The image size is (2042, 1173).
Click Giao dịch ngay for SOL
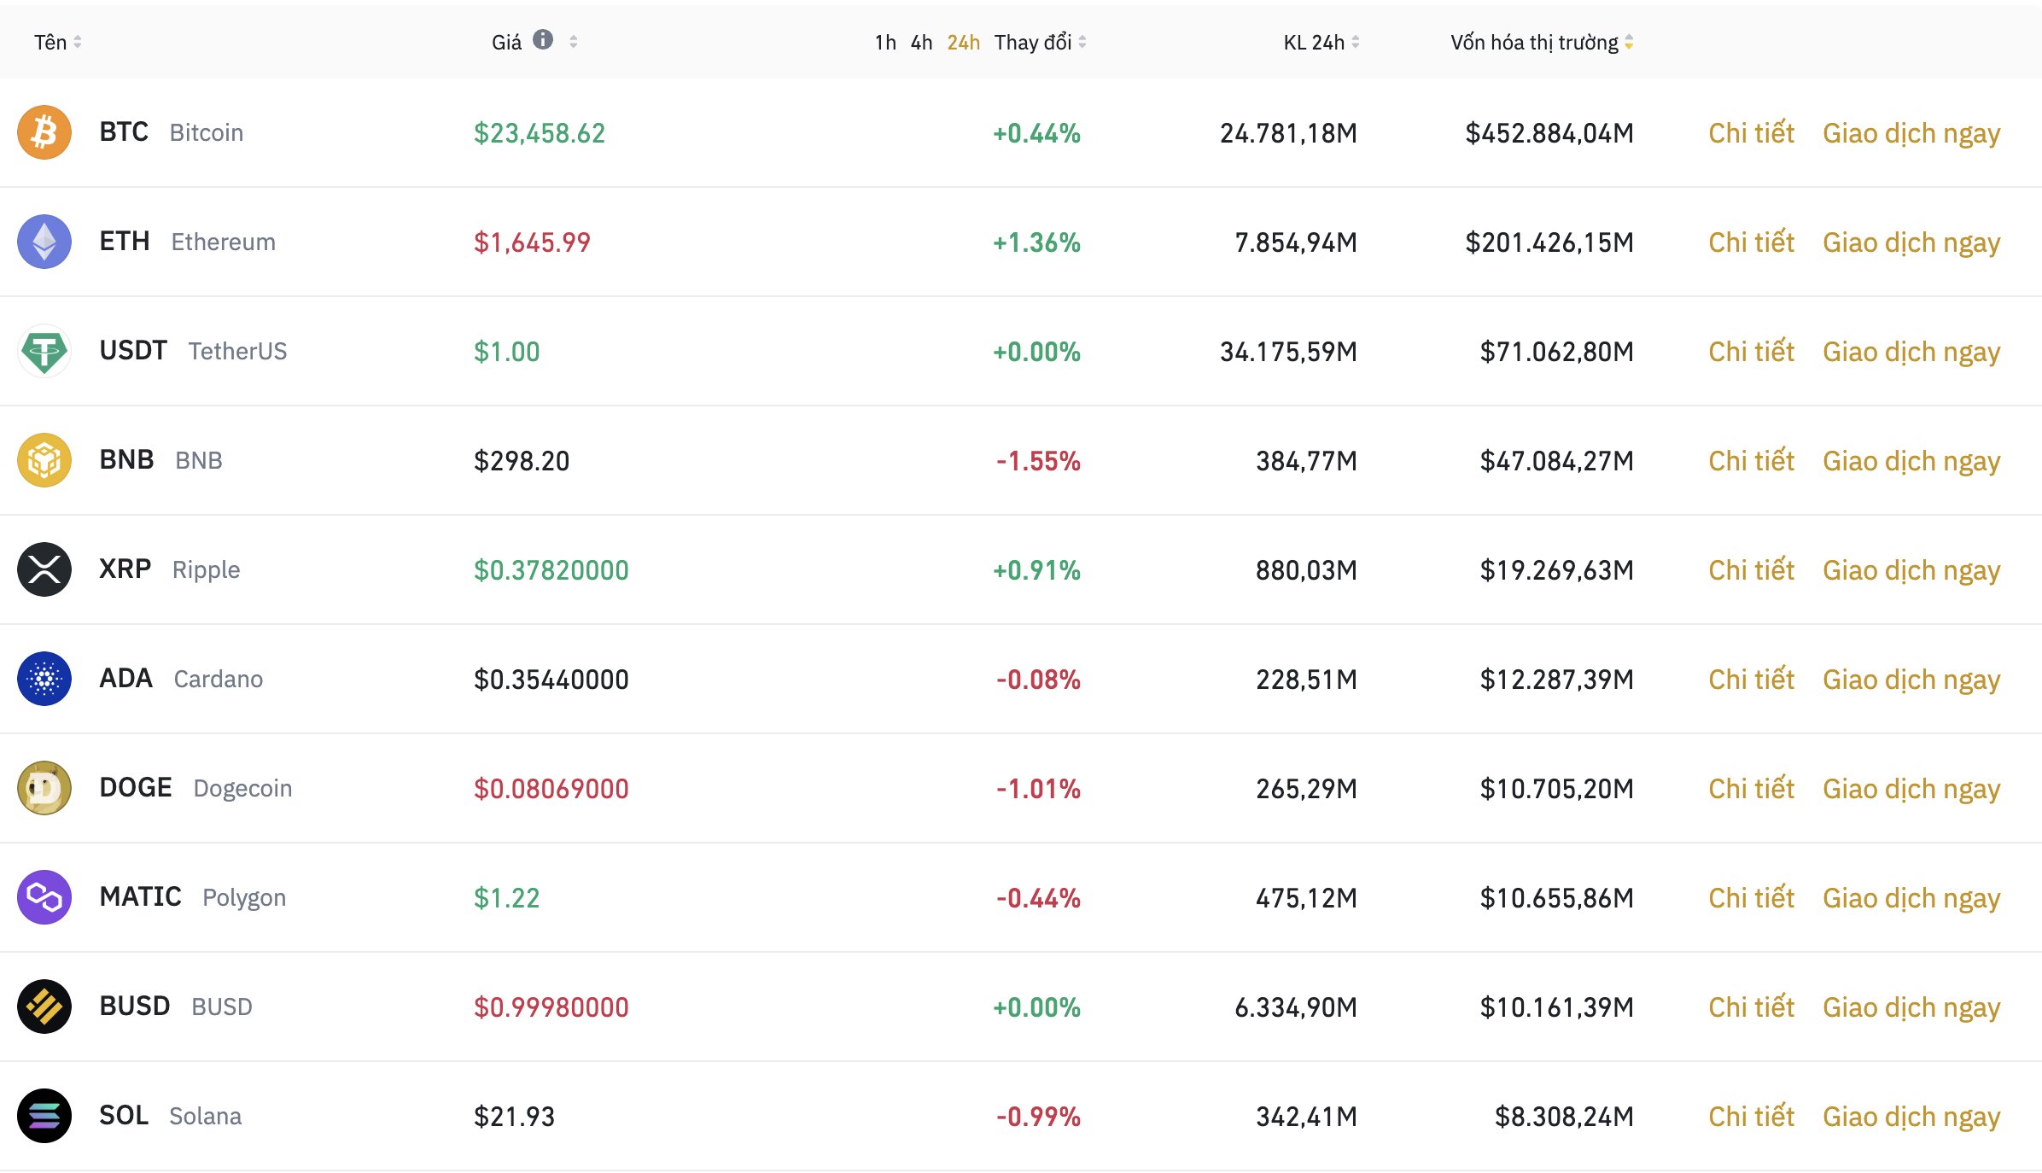click(1911, 1118)
